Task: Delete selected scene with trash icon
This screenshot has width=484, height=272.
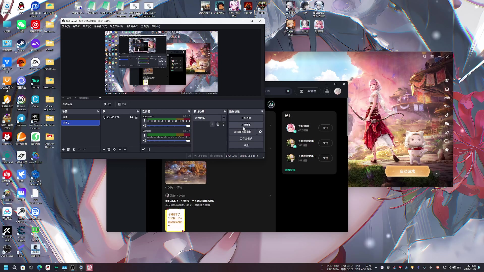Action: (68, 149)
